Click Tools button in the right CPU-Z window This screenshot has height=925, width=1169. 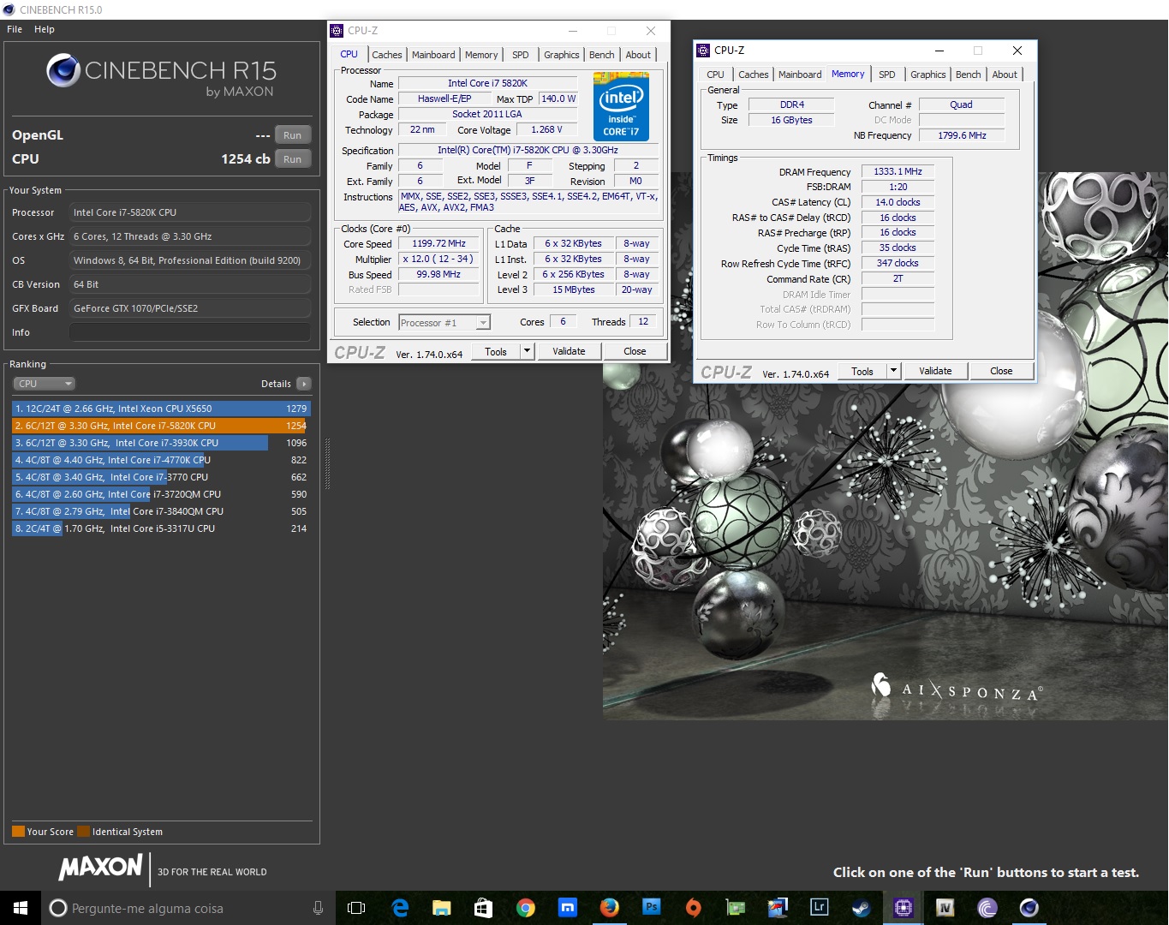tap(863, 371)
